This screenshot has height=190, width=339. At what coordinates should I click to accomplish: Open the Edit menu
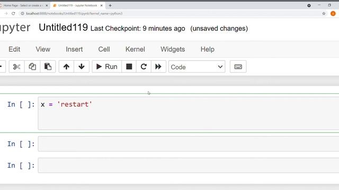pyautogui.click(x=14, y=49)
